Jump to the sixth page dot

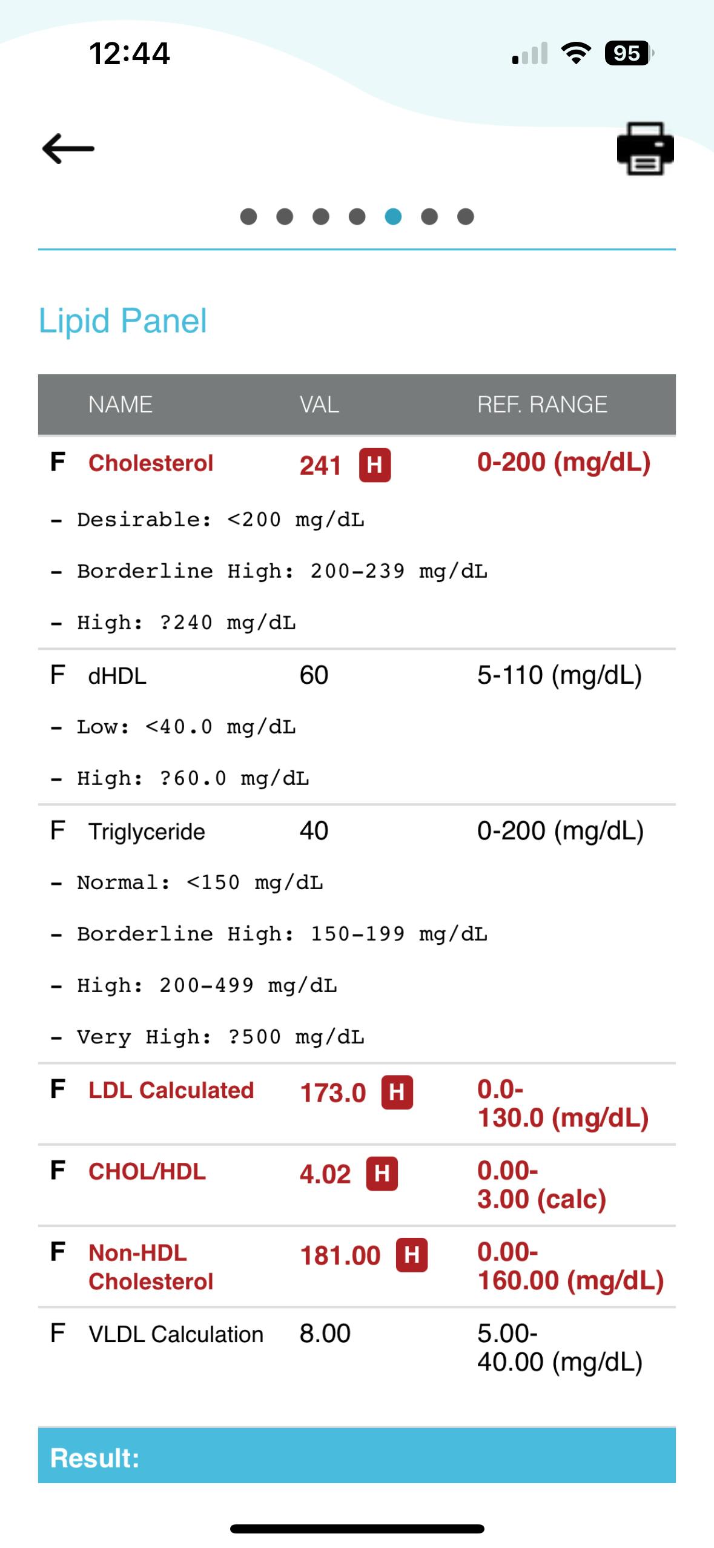pos(429,216)
